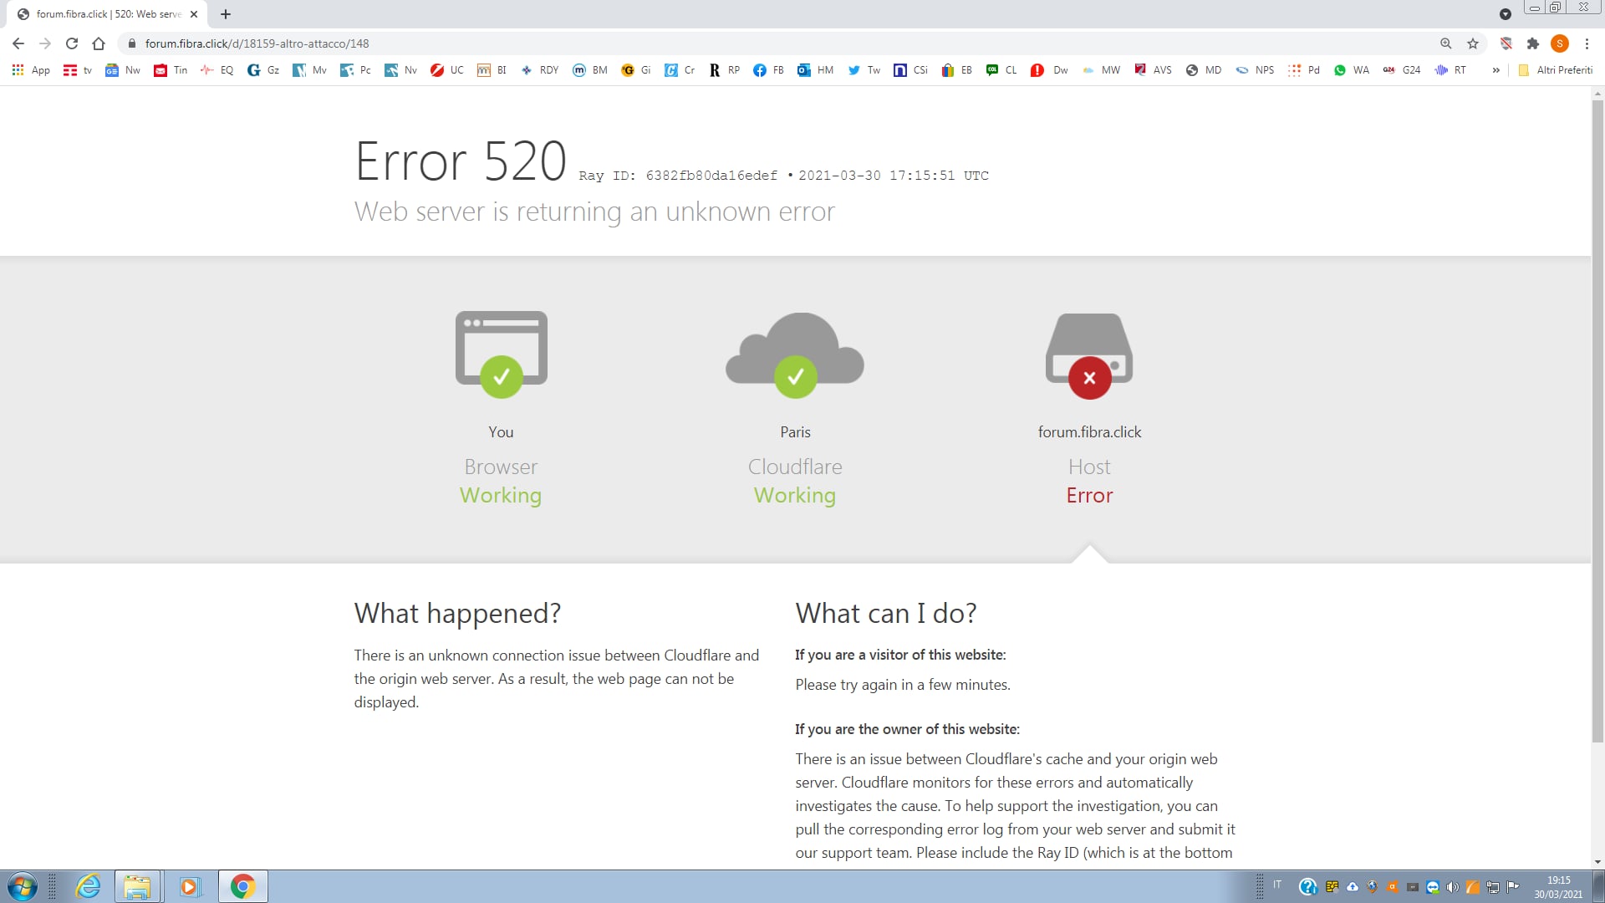Open the Extensions puzzle piece icon
This screenshot has width=1605, height=903.
point(1532,43)
